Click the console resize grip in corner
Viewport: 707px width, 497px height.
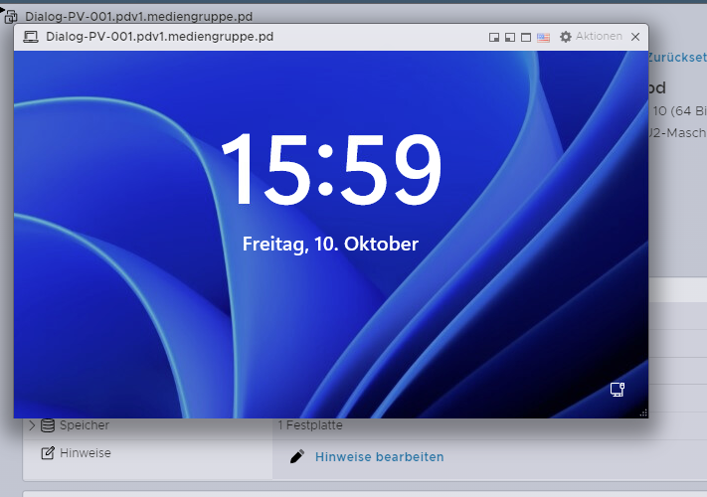pyautogui.click(x=642, y=412)
